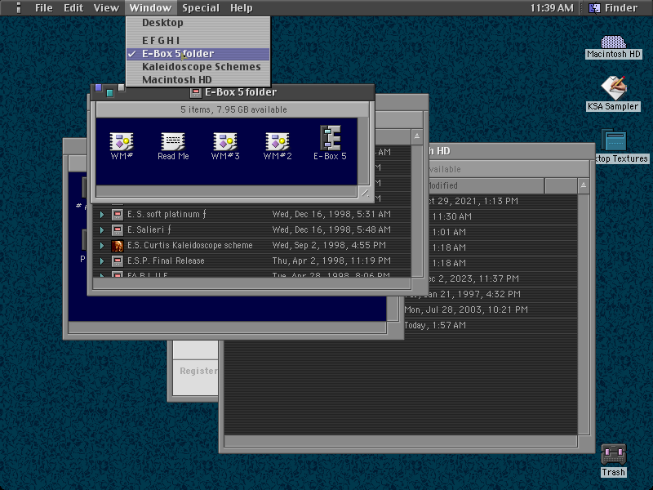The image size is (653, 490).
Task: Select the WM#3 file icon
Action: point(225,141)
